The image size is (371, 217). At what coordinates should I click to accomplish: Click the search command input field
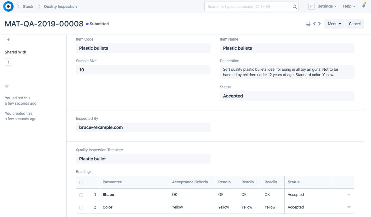[x=249, y=6]
